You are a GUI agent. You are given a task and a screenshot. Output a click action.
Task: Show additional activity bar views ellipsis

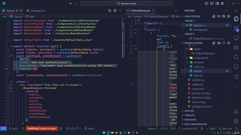click(x=236, y=86)
